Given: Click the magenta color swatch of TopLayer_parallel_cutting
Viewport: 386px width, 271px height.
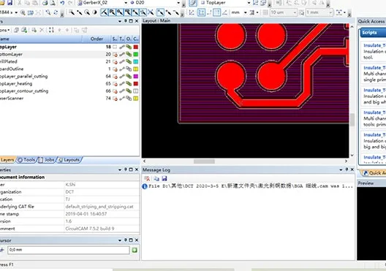Looking at the screenshot, I should click(136, 77).
